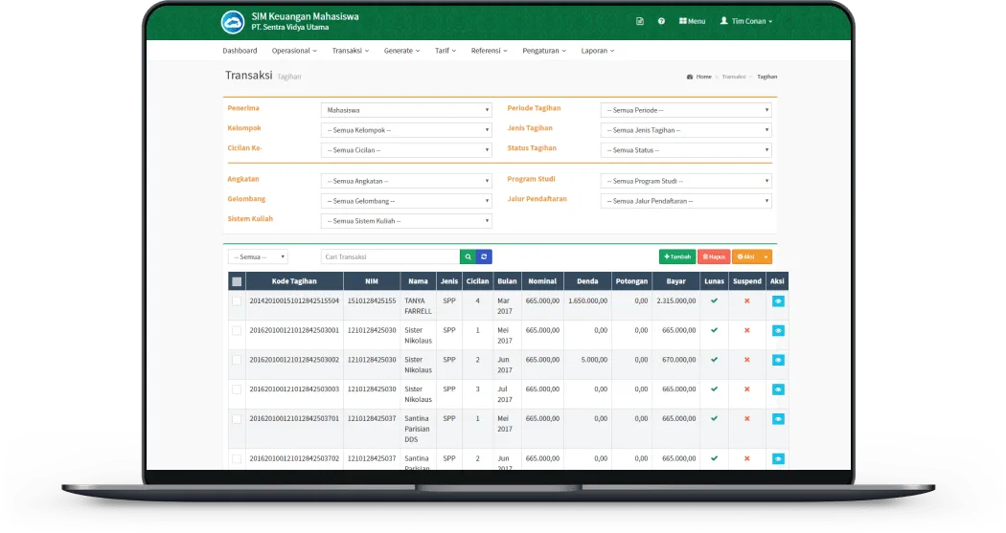Click the Cari Transaksi search field
The width and height of the screenshot is (1006, 533).
(x=390, y=256)
